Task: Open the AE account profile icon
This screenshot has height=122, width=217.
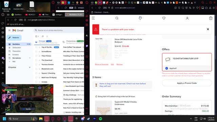Action: [x=187, y=18]
